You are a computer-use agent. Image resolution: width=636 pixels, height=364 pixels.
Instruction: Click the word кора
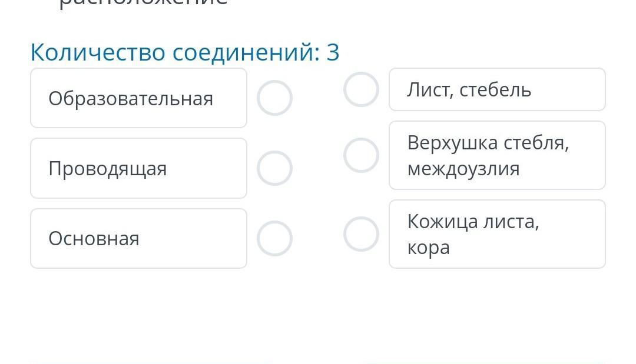[x=428, y=248]
